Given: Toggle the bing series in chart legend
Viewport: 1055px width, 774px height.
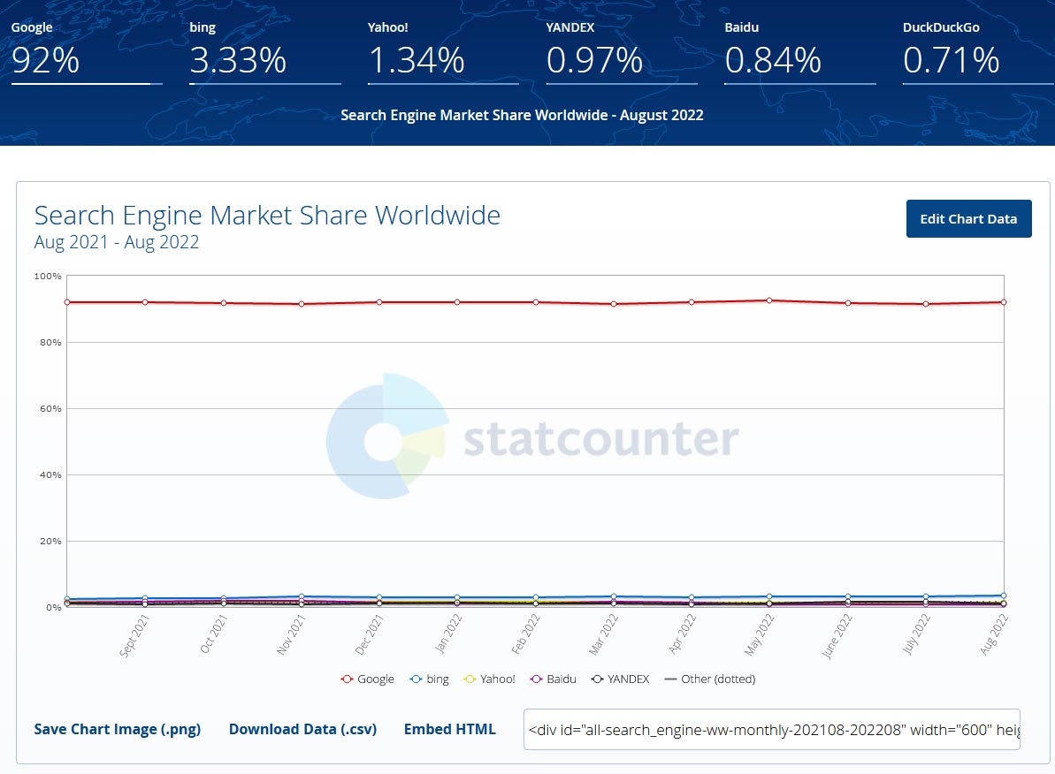Looking at the screenshot, I should (429, 679).
